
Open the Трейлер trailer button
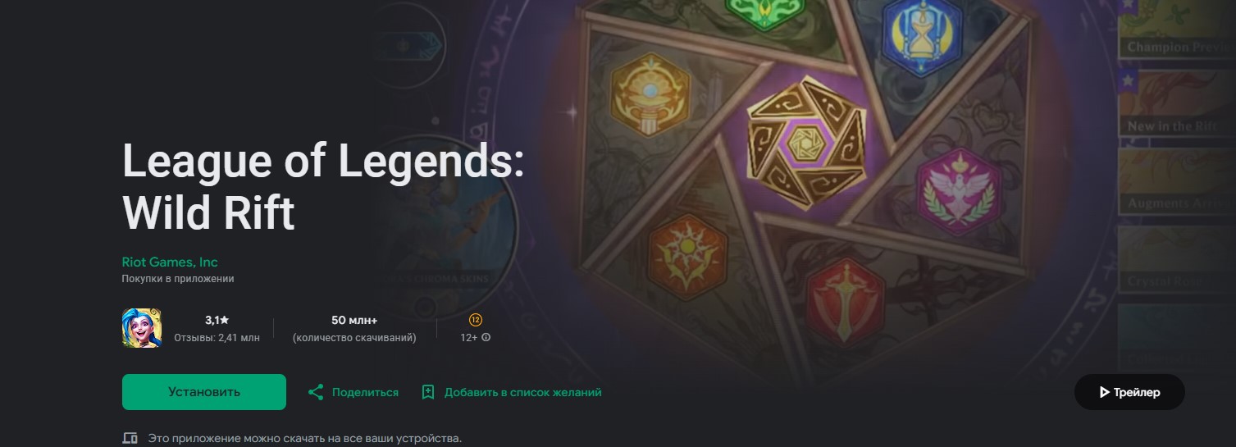(1129, 392)
